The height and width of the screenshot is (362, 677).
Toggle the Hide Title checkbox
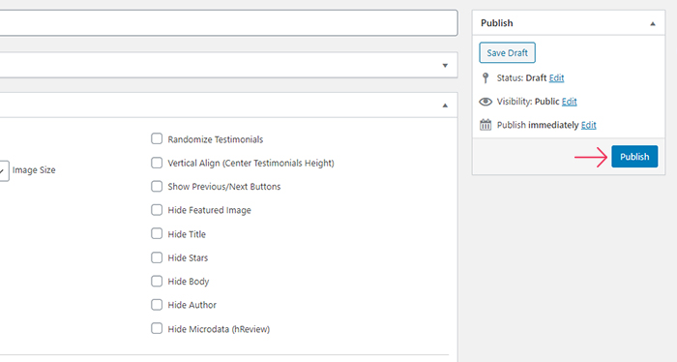pos(157,233)
